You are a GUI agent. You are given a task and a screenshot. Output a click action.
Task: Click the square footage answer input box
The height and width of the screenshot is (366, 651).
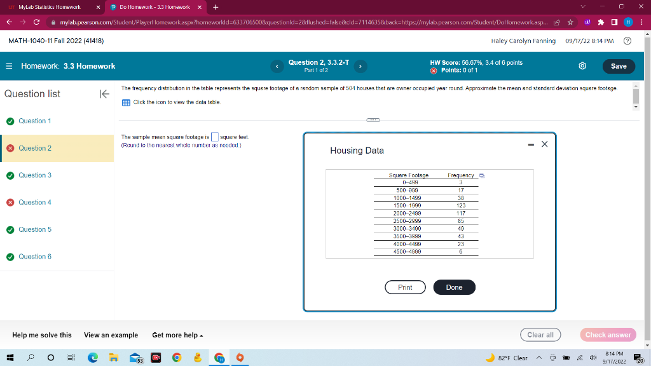pos(214,136)
